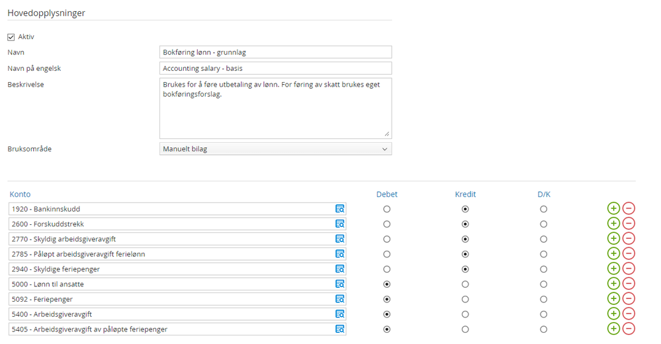
Task: Open account lookup for 1920 Bankinnskudd
Action: coord(340,209)
